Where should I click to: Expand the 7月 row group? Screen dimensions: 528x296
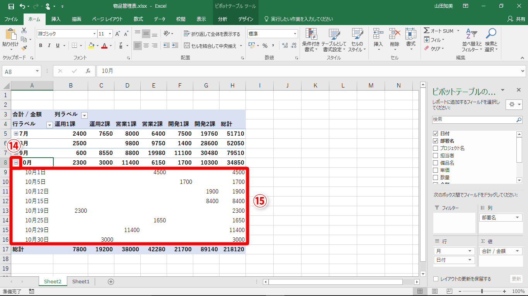[x=16, y=134]
